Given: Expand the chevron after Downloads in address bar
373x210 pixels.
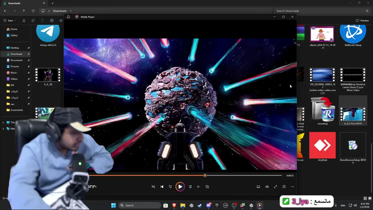Looking at the screenshot, I should (x=71, y=11).
